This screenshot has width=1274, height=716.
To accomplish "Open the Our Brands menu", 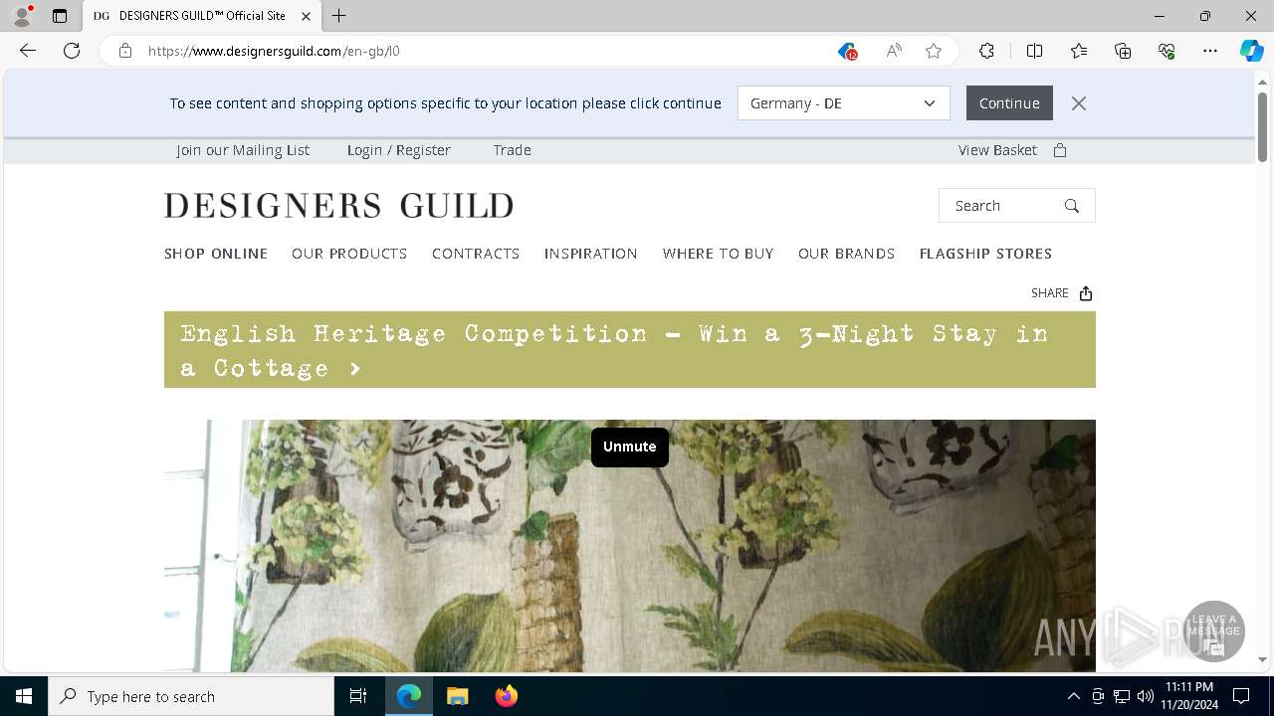I will pos(847,254).
